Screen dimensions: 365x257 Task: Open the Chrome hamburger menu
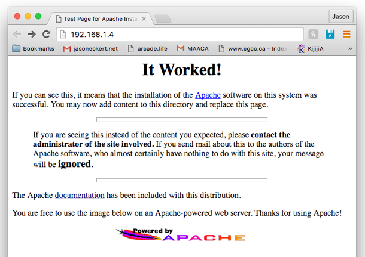346,34
